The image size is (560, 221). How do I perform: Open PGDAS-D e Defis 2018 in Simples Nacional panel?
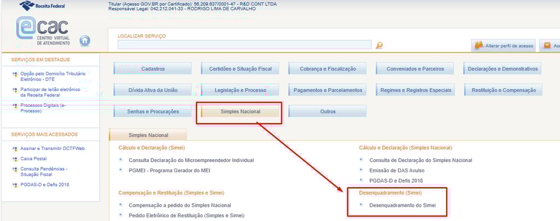[x=396, y=181]
